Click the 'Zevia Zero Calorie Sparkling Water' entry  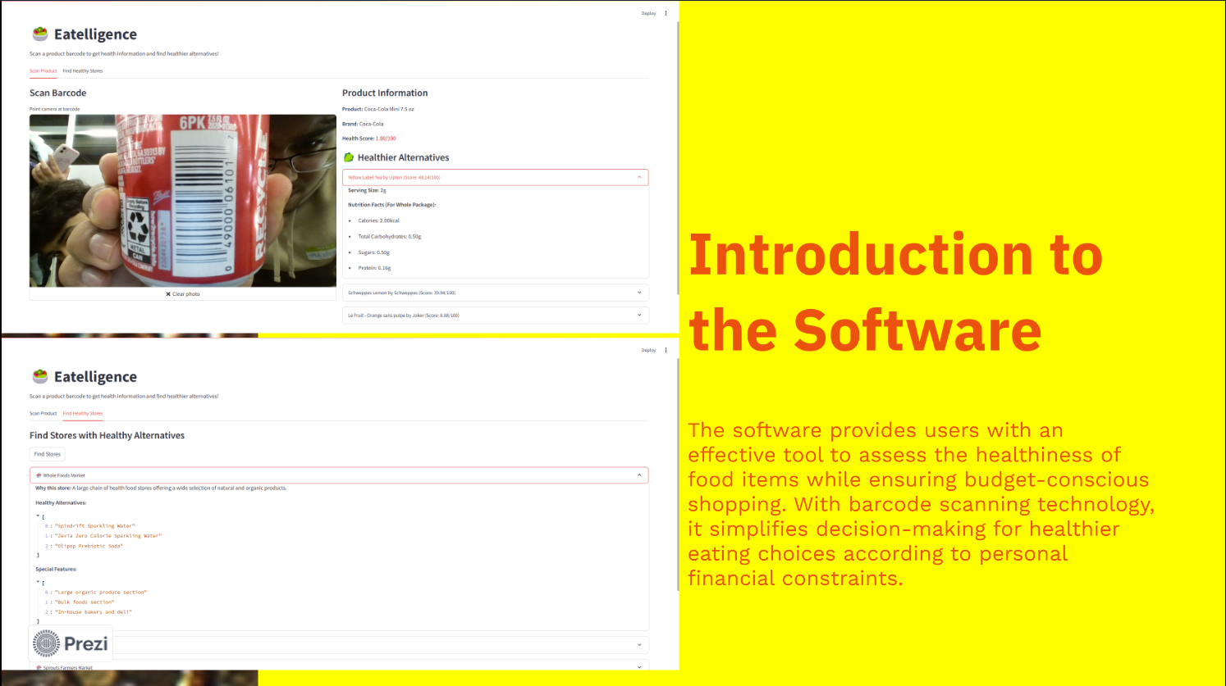pyautogui.click(x=108, y=536)
